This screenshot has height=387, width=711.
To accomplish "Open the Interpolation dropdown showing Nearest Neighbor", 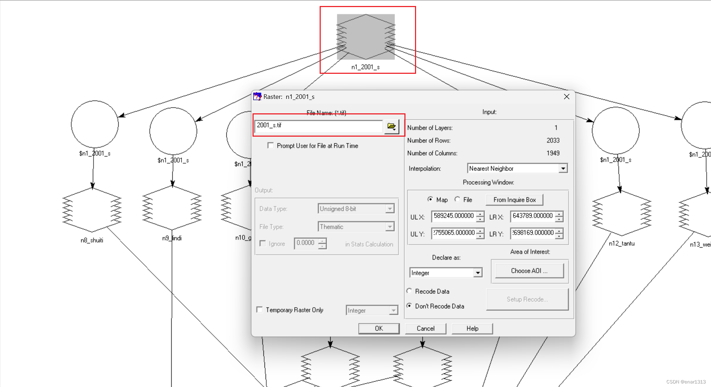I will 563,168.
